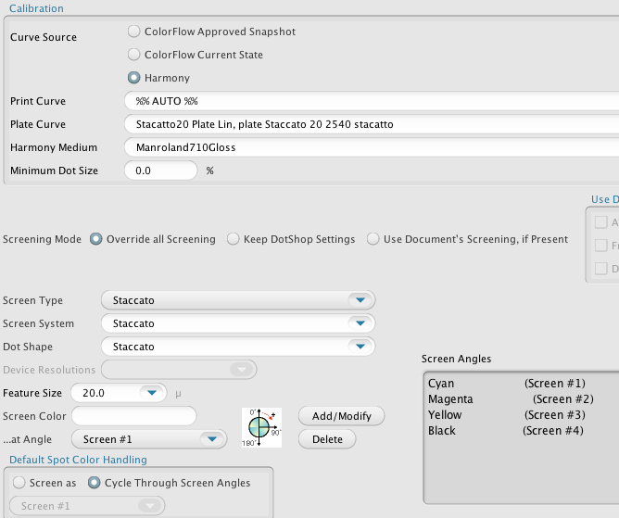
Task: Click the Print Curve text field
Action: tap(371, 101)
